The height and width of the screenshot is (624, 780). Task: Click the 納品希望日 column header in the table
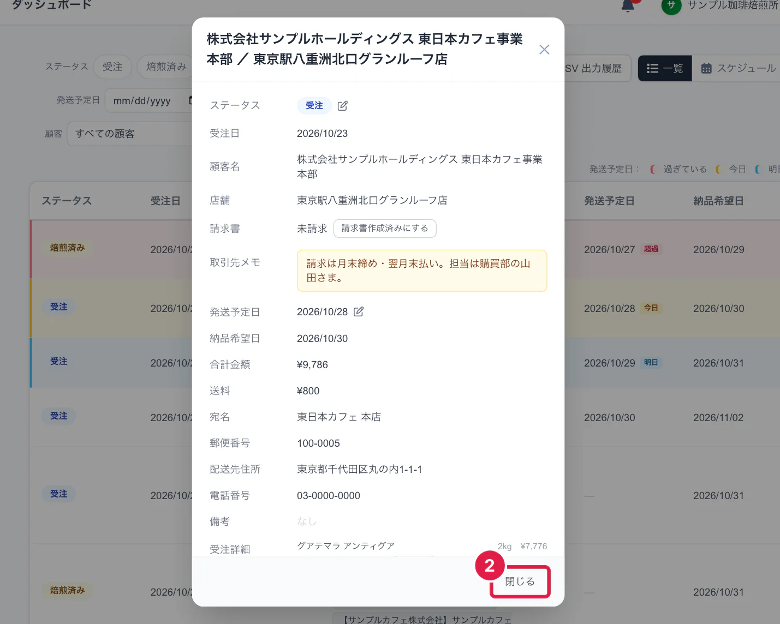[718, 201]
